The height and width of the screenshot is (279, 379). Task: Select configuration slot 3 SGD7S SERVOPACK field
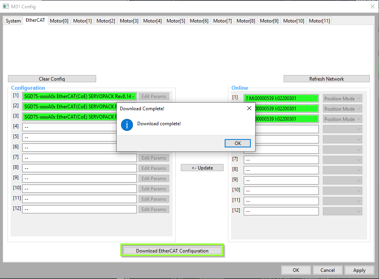(x=70, y=117)
